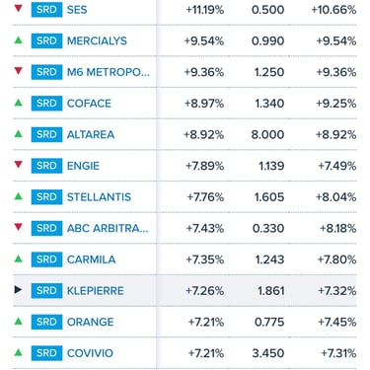This screenshot has height=370, width=370.
Task: Open the SES stock link
Action: click(x=77, y=10)
